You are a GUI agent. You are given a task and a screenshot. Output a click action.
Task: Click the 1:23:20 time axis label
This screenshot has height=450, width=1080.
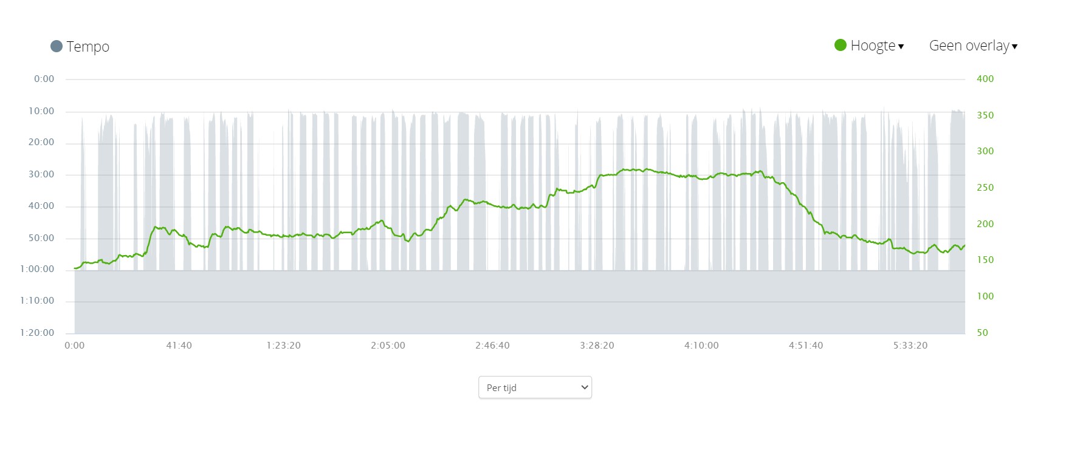[x=283, y=346]
